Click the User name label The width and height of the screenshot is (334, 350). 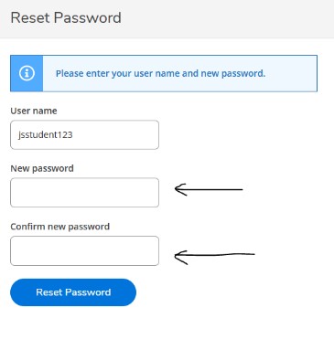tap(34, 111)
